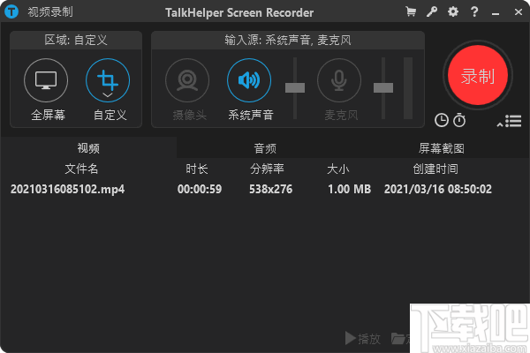
Task: Open help with the question mark icon
Action: (474, 11)
